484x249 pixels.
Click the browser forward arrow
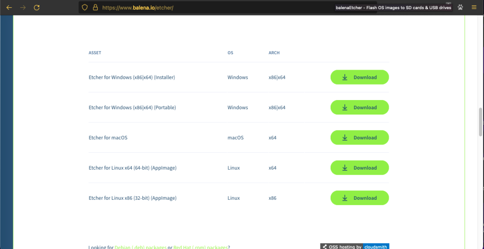click(x=23, y=7)
